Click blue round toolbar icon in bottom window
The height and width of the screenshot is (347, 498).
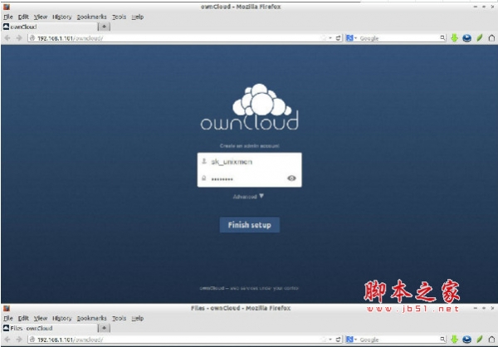(466, 340)
